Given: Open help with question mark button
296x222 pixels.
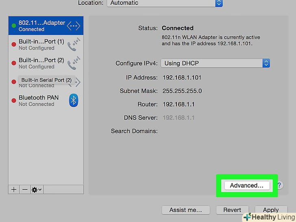Looking at the screenshot, I should point(279,185).
